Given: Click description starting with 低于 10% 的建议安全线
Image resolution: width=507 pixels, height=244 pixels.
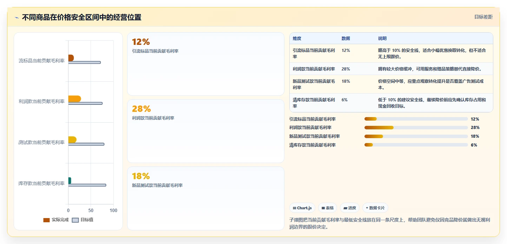Looking at the screenshot, I should 432,103.
